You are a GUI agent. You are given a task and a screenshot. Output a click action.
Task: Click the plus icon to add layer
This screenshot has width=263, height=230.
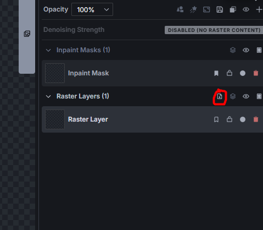[x=259, y=9]
